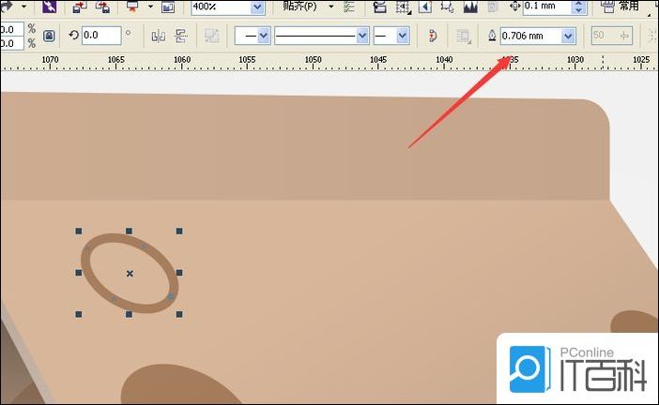
Task: Click the left-pointing triangle page icon
Action: [425, 7]
